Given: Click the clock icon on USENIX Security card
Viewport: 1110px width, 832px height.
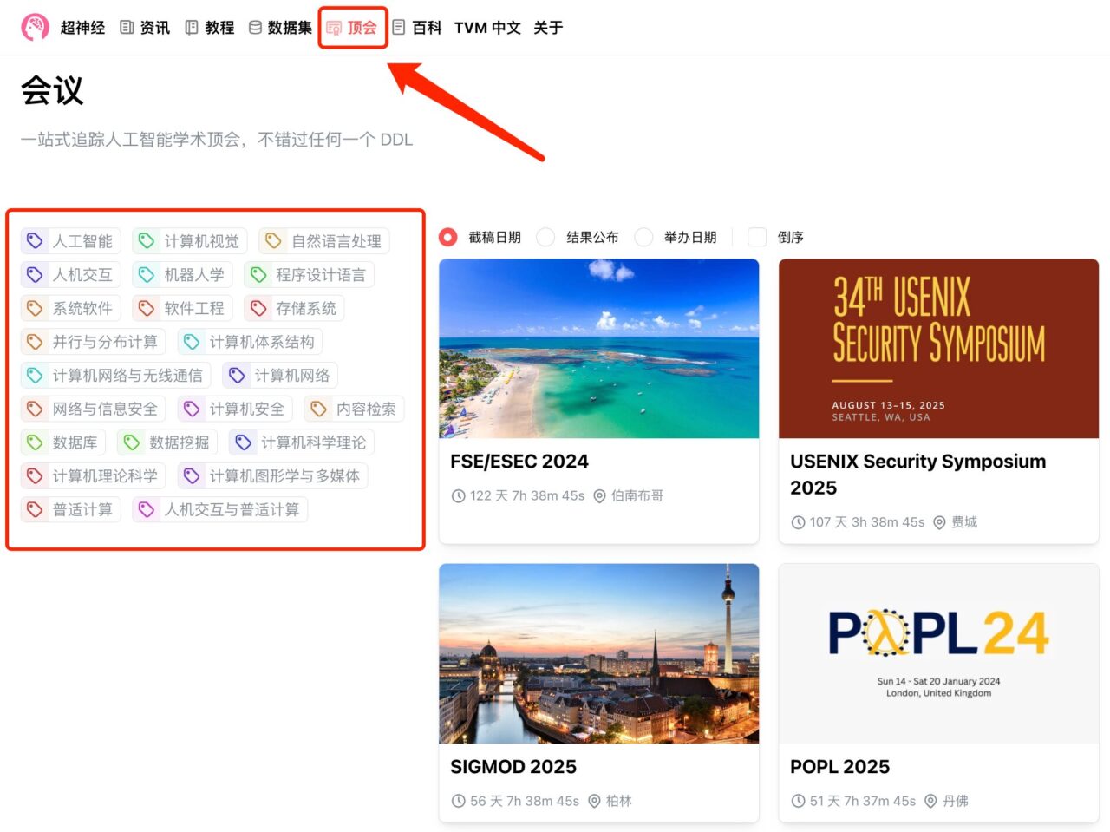Looking at the screenshot, I should tap(798, 522).
